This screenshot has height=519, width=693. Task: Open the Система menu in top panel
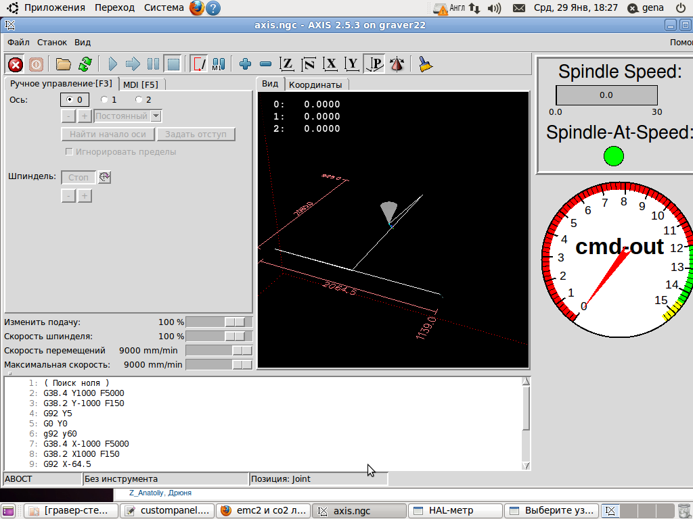coord(164,7)
